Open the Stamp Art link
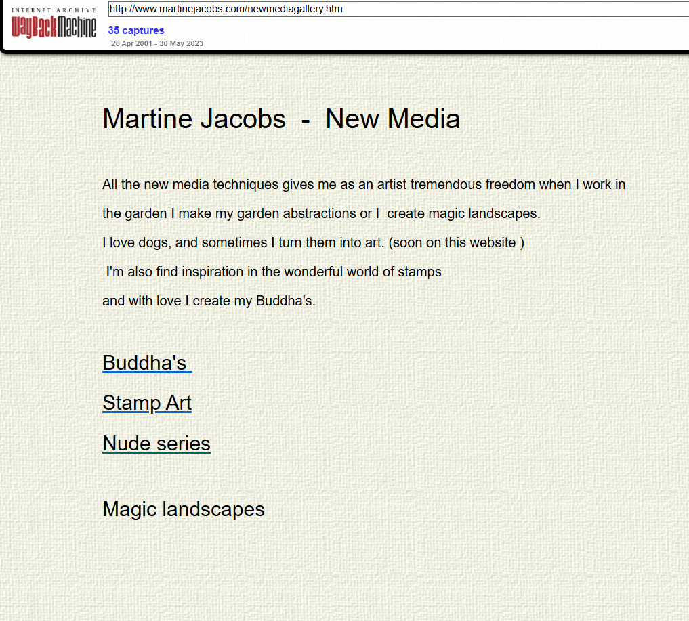689x621 pixels. pos(146,403)
